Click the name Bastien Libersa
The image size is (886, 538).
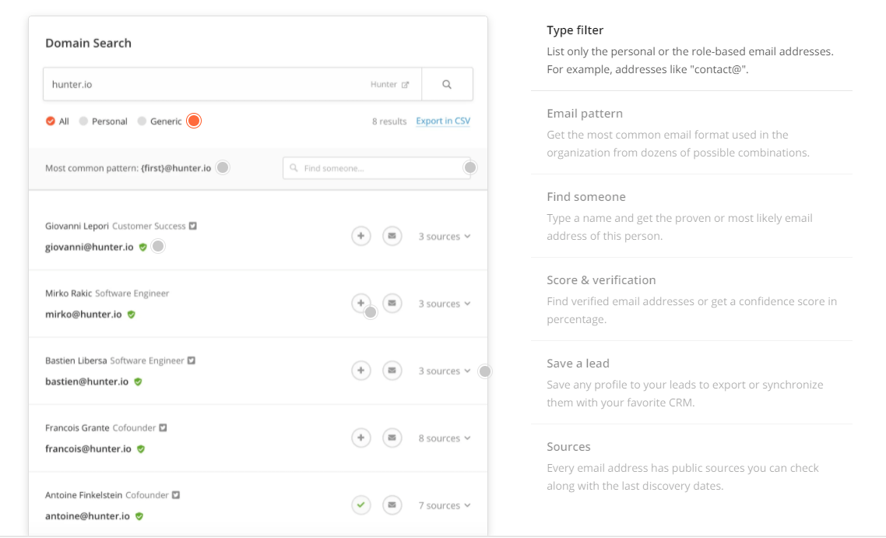(76, 360)
